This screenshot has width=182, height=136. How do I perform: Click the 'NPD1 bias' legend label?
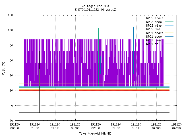pos(154,40)
